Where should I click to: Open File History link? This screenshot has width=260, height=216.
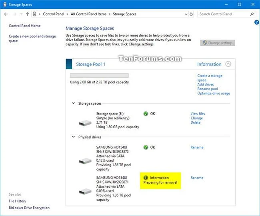coord(18,201)
